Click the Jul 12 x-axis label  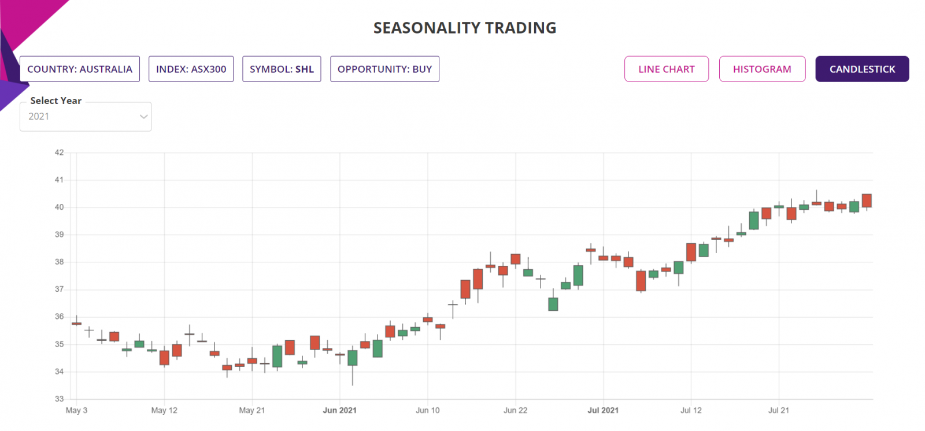coord(691,410)
